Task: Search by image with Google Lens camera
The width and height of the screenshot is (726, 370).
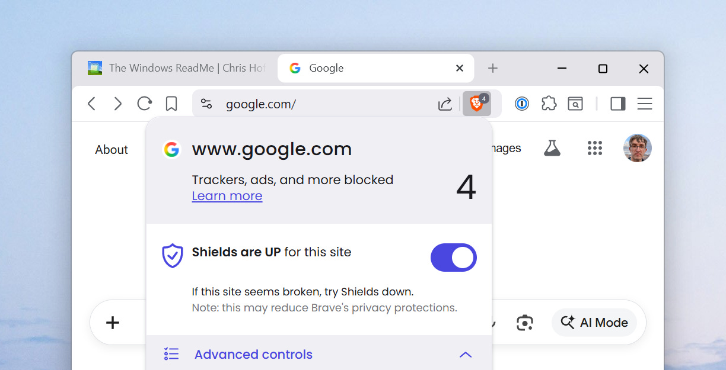Action: [x=524, y=322]
